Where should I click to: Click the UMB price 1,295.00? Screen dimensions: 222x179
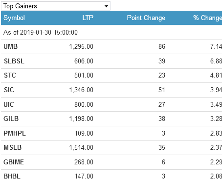pos(81,47)
